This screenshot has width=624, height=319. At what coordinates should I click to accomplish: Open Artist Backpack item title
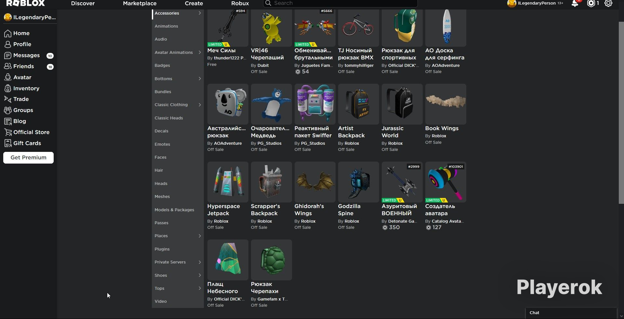351,132
